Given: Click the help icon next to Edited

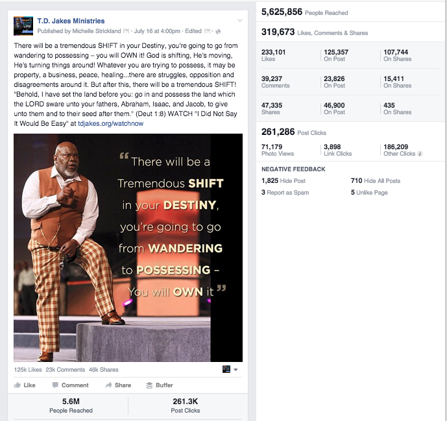Looking at the screenshot, I should pyautogui.click(x=207, y=31).
